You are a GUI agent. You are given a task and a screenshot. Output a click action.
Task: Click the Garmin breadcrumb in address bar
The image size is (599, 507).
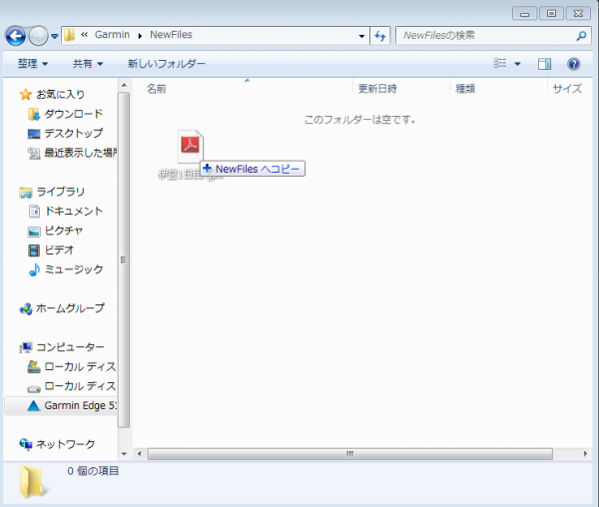113,36
